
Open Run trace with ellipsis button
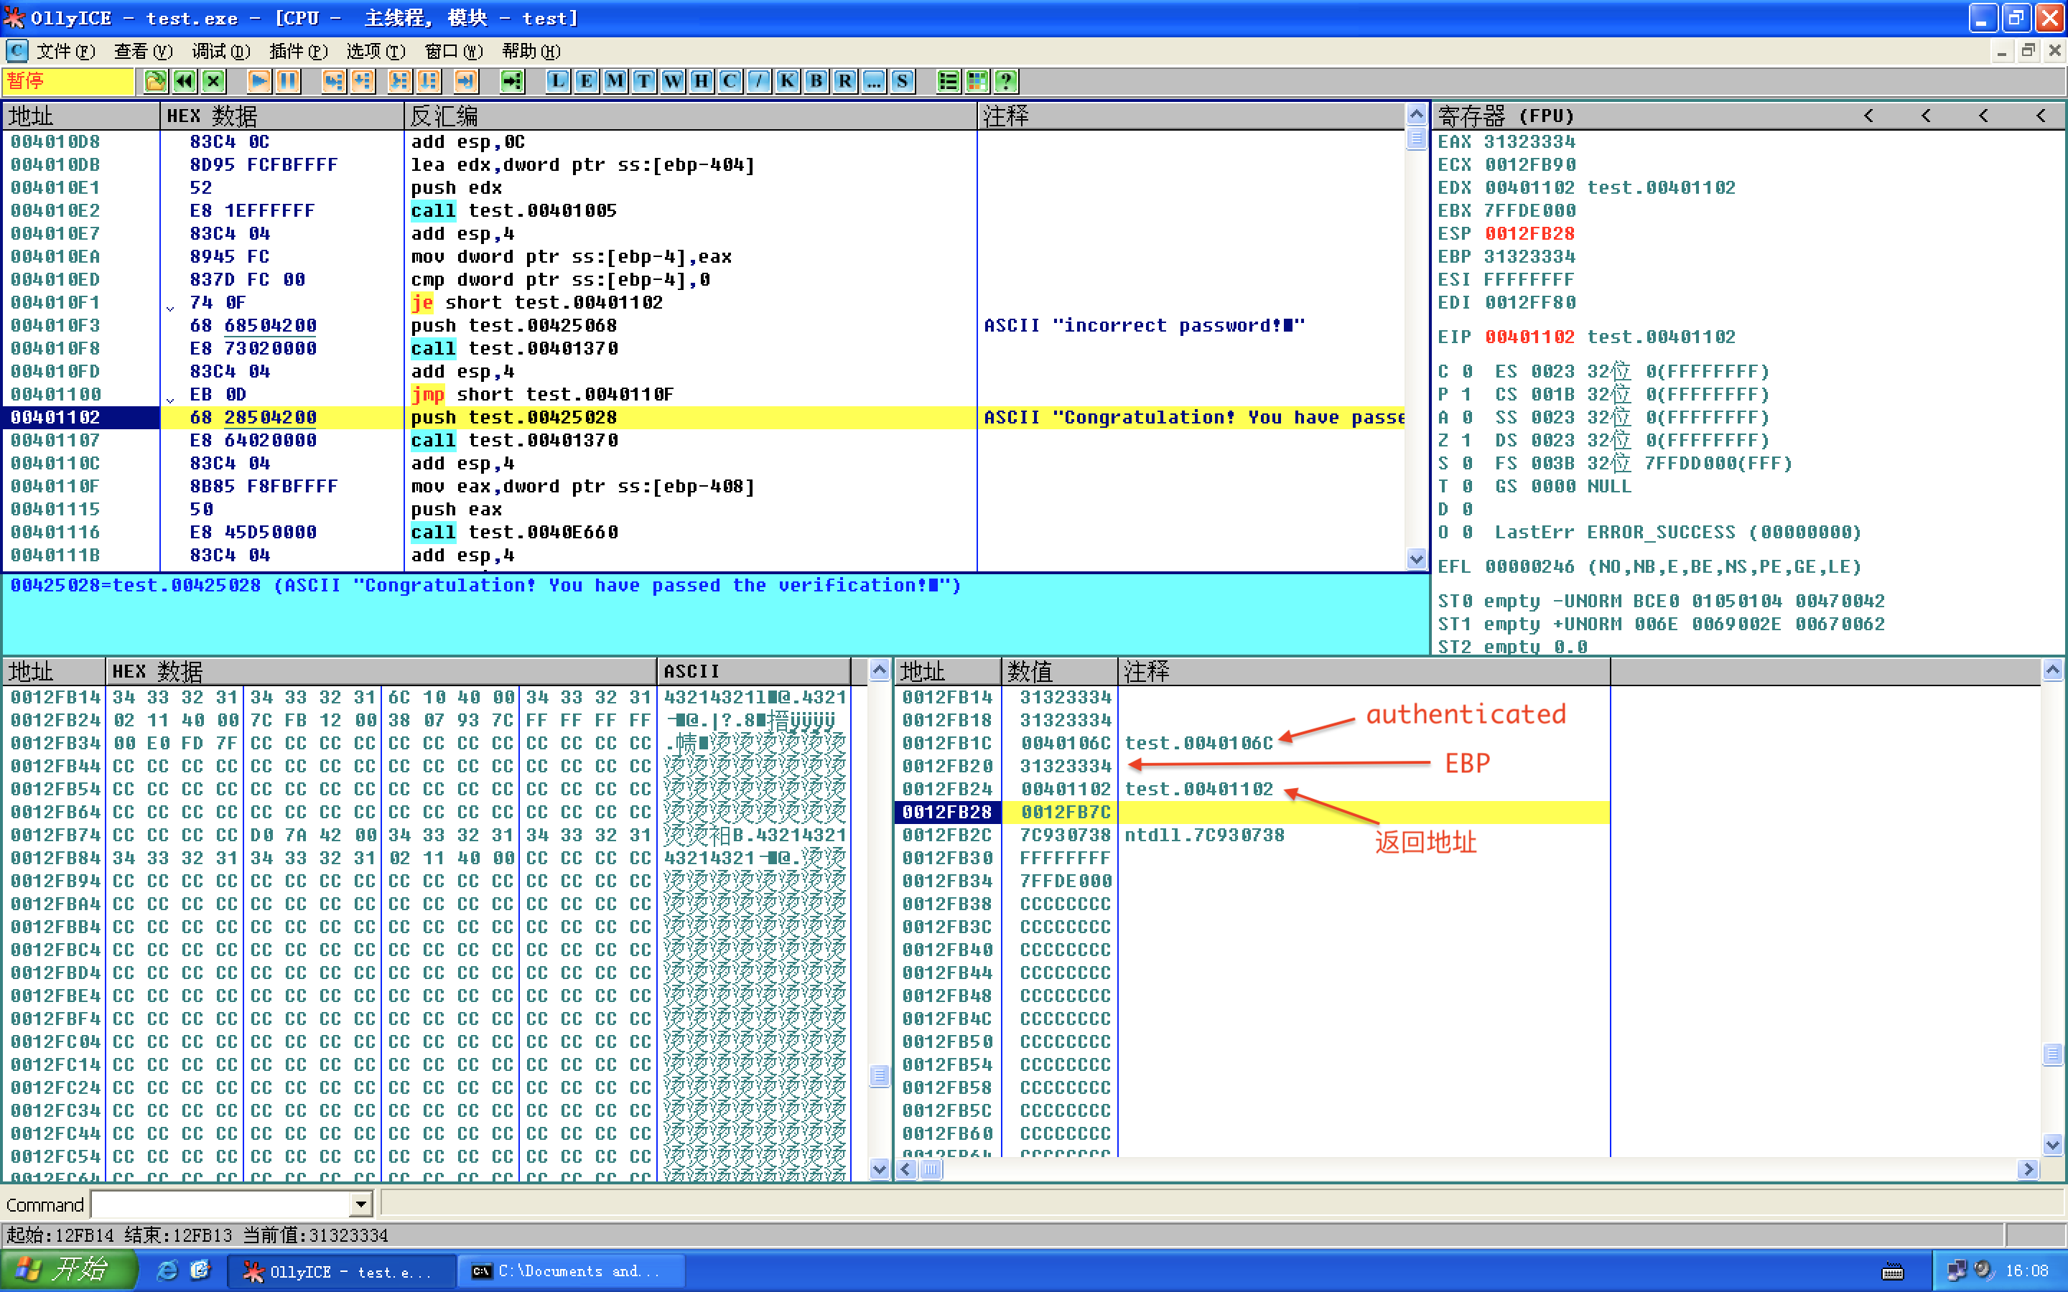click(873, 81)
